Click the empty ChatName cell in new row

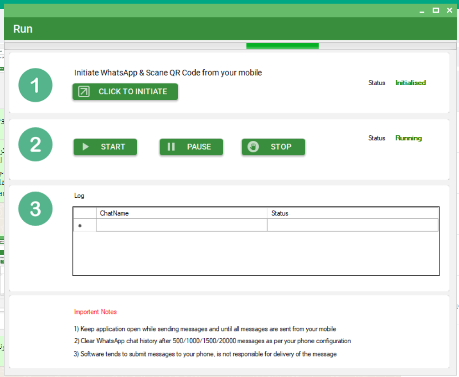point(181,225)
